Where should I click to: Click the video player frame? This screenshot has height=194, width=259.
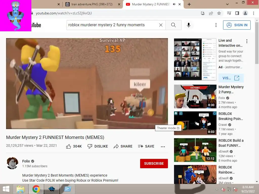[x=87, y=84]
